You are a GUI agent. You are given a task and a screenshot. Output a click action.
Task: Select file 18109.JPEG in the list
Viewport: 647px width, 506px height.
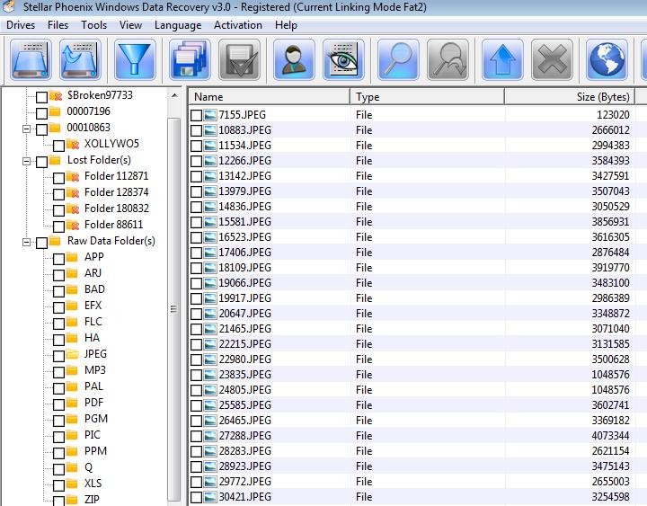point(244,268)
